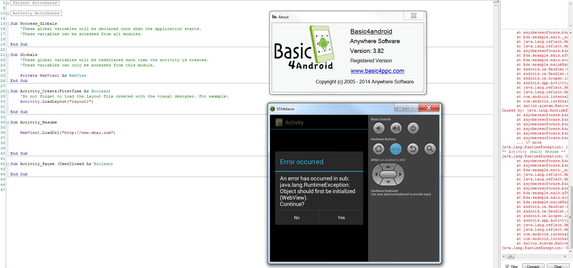Click the 'Sub Activity_Pause' declaration line
Screen dimensions: 573x268
tap(62, 164)
